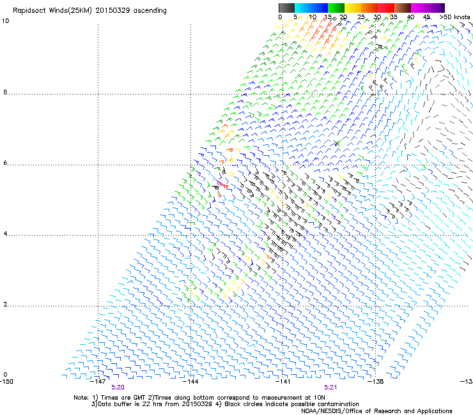This screenshot has width=473, height=415.
Task: Click latitude label '4' on the left axis
Action: point(5,234)
